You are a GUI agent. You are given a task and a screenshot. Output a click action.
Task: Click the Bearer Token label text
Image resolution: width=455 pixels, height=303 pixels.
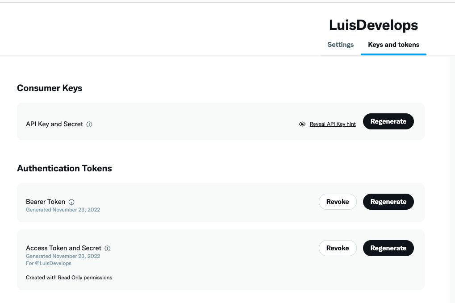click(46, 202)
